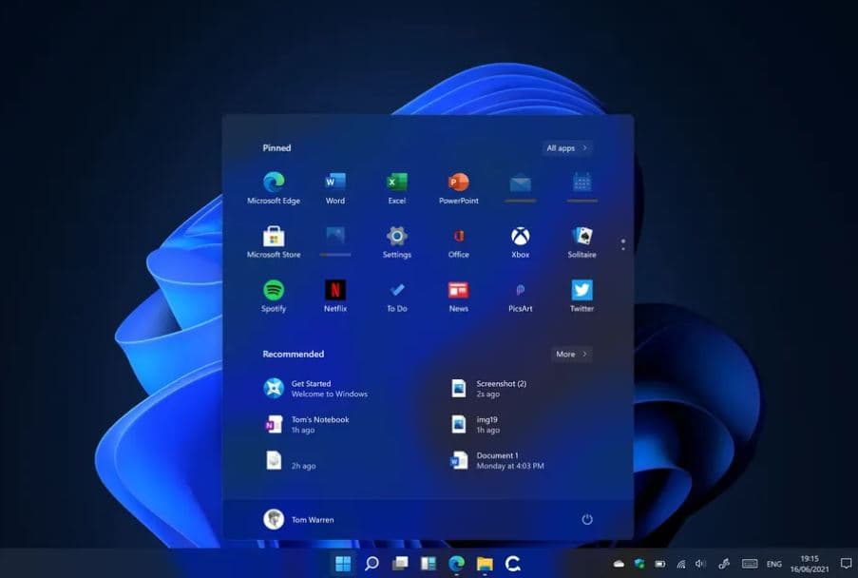Open Microsoft Store from pinned apps
This screenshot has width=858, height=578.
274,241
